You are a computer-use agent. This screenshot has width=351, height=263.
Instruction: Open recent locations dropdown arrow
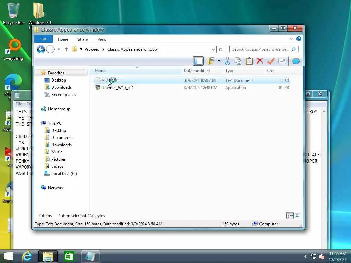[x=59, y=49]
